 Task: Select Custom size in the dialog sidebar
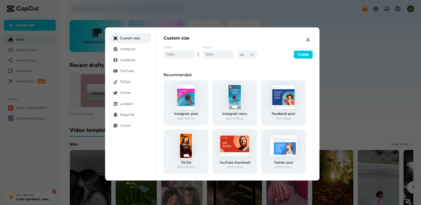point(130,38)
